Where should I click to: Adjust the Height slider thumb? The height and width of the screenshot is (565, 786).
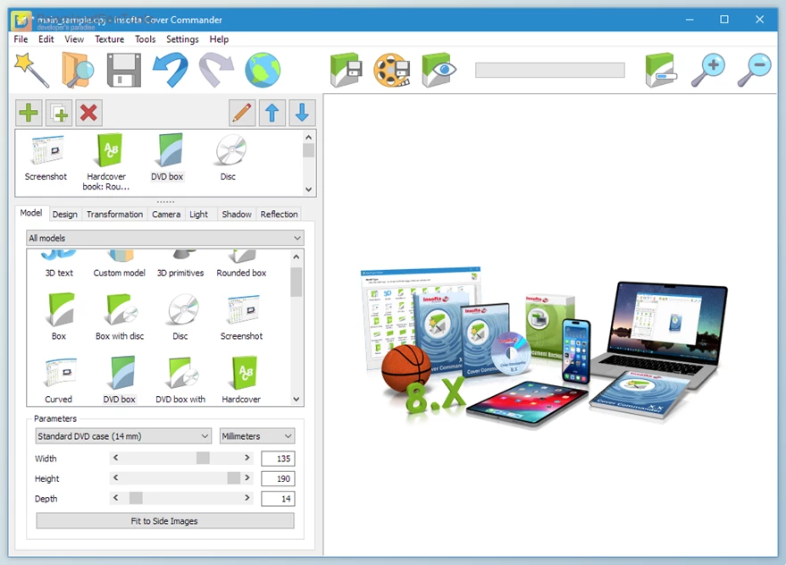point(234,477)
